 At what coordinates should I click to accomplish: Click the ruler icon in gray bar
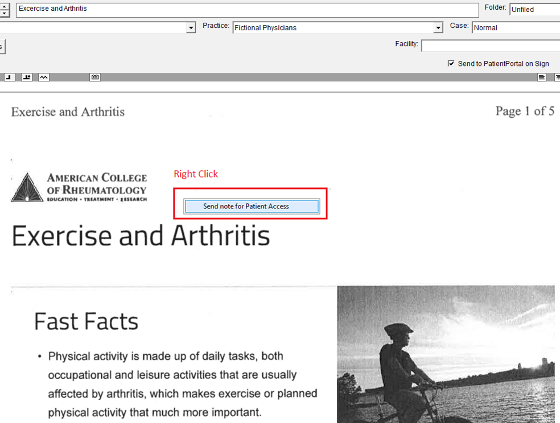(95, 77)
